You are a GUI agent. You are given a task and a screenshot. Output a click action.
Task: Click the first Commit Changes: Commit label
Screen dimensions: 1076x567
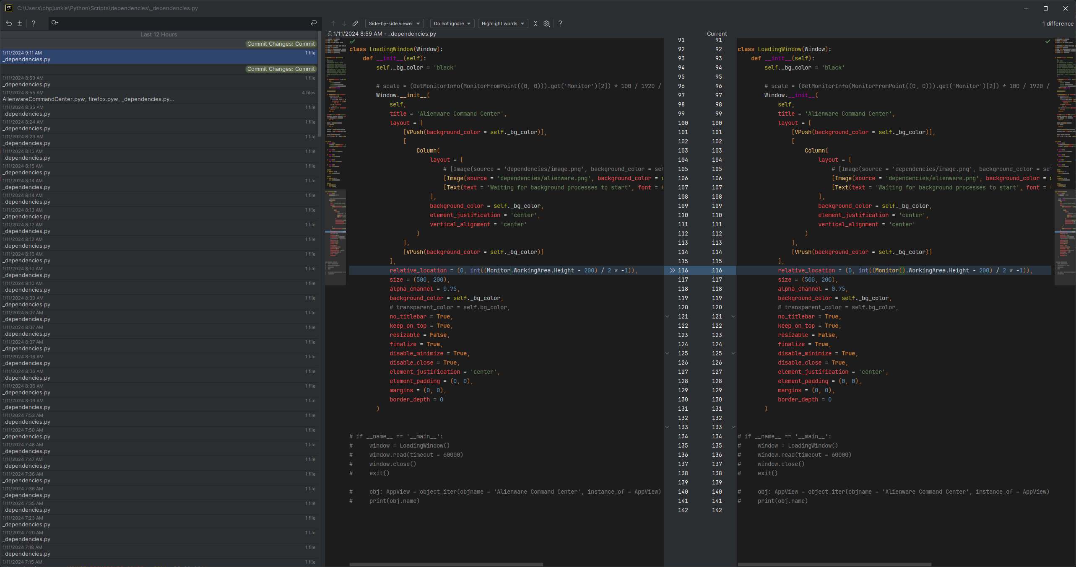(x=281, y=44)
